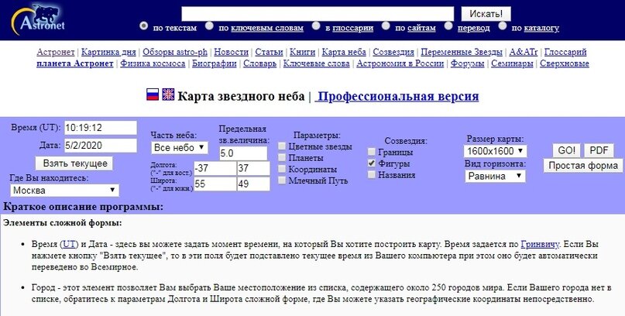Follow the 'Гринвичу' link in description
The width and height of the screenshot is (625, 316).
tap(540, 244)
